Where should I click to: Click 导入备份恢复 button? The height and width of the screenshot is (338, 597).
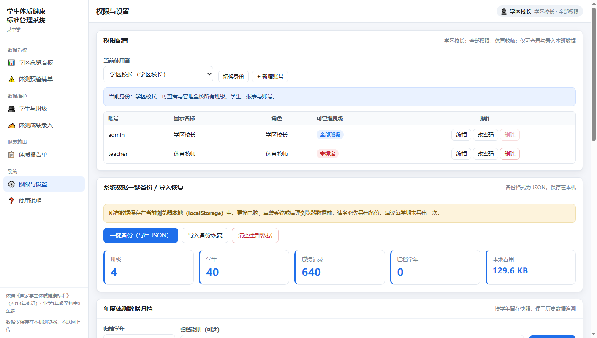point(205,235)
